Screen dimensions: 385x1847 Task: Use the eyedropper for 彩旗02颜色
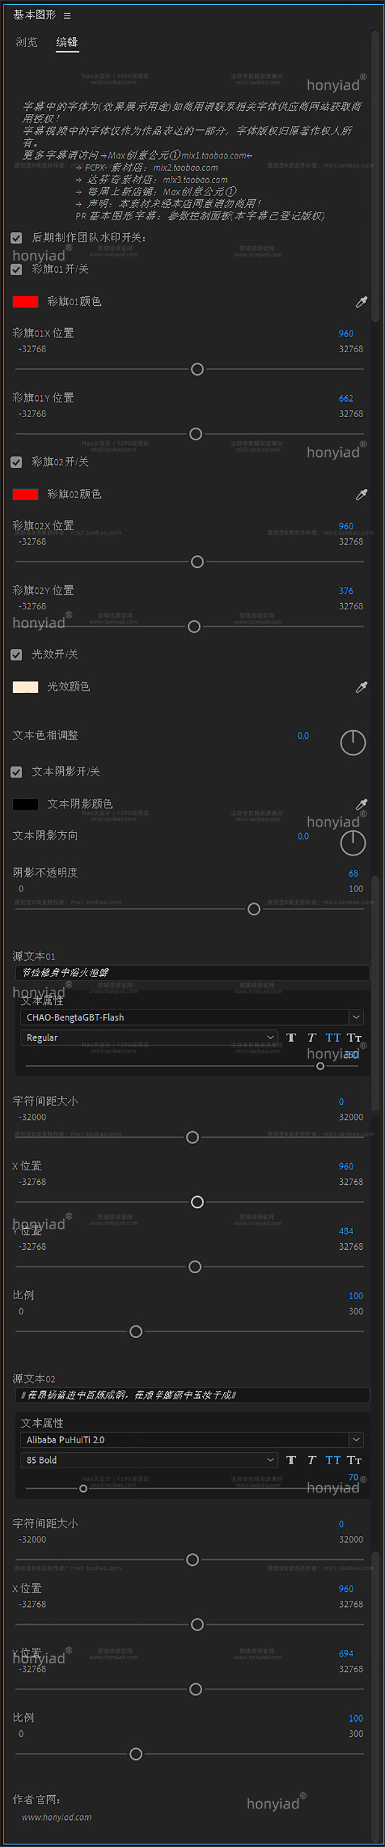(x=362, y=494)
